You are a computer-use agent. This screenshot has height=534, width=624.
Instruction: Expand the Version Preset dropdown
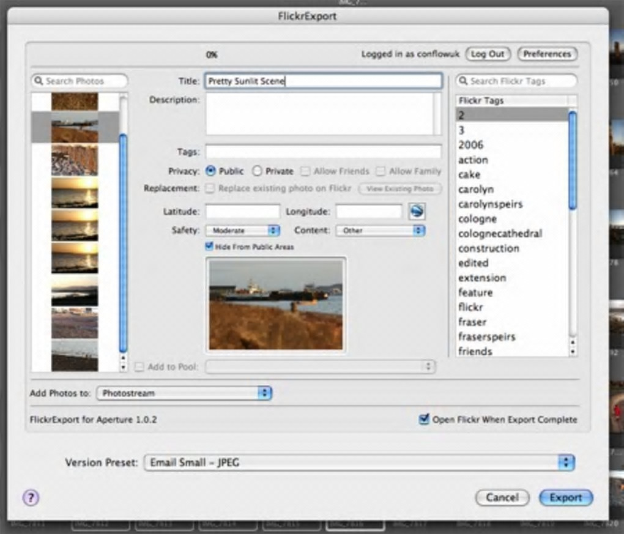(359, 462)
